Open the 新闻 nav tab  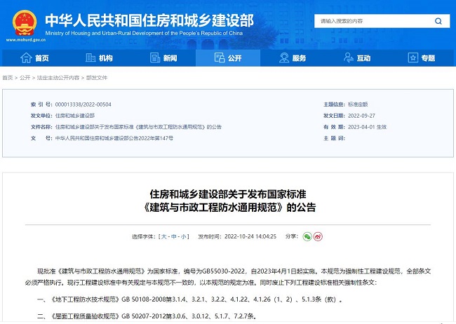point(163,58)
